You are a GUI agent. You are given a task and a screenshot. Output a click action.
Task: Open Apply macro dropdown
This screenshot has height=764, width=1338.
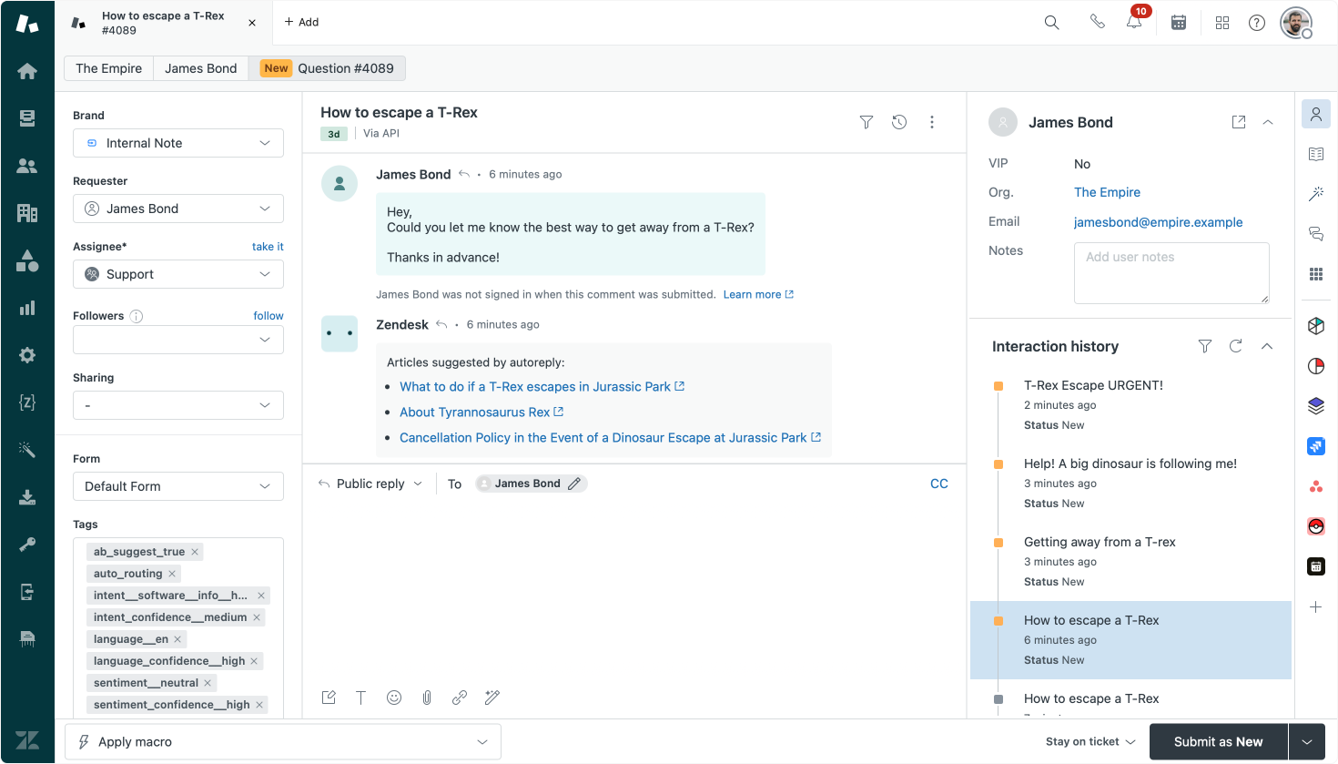pyautogui.click(x=283, y=742)
